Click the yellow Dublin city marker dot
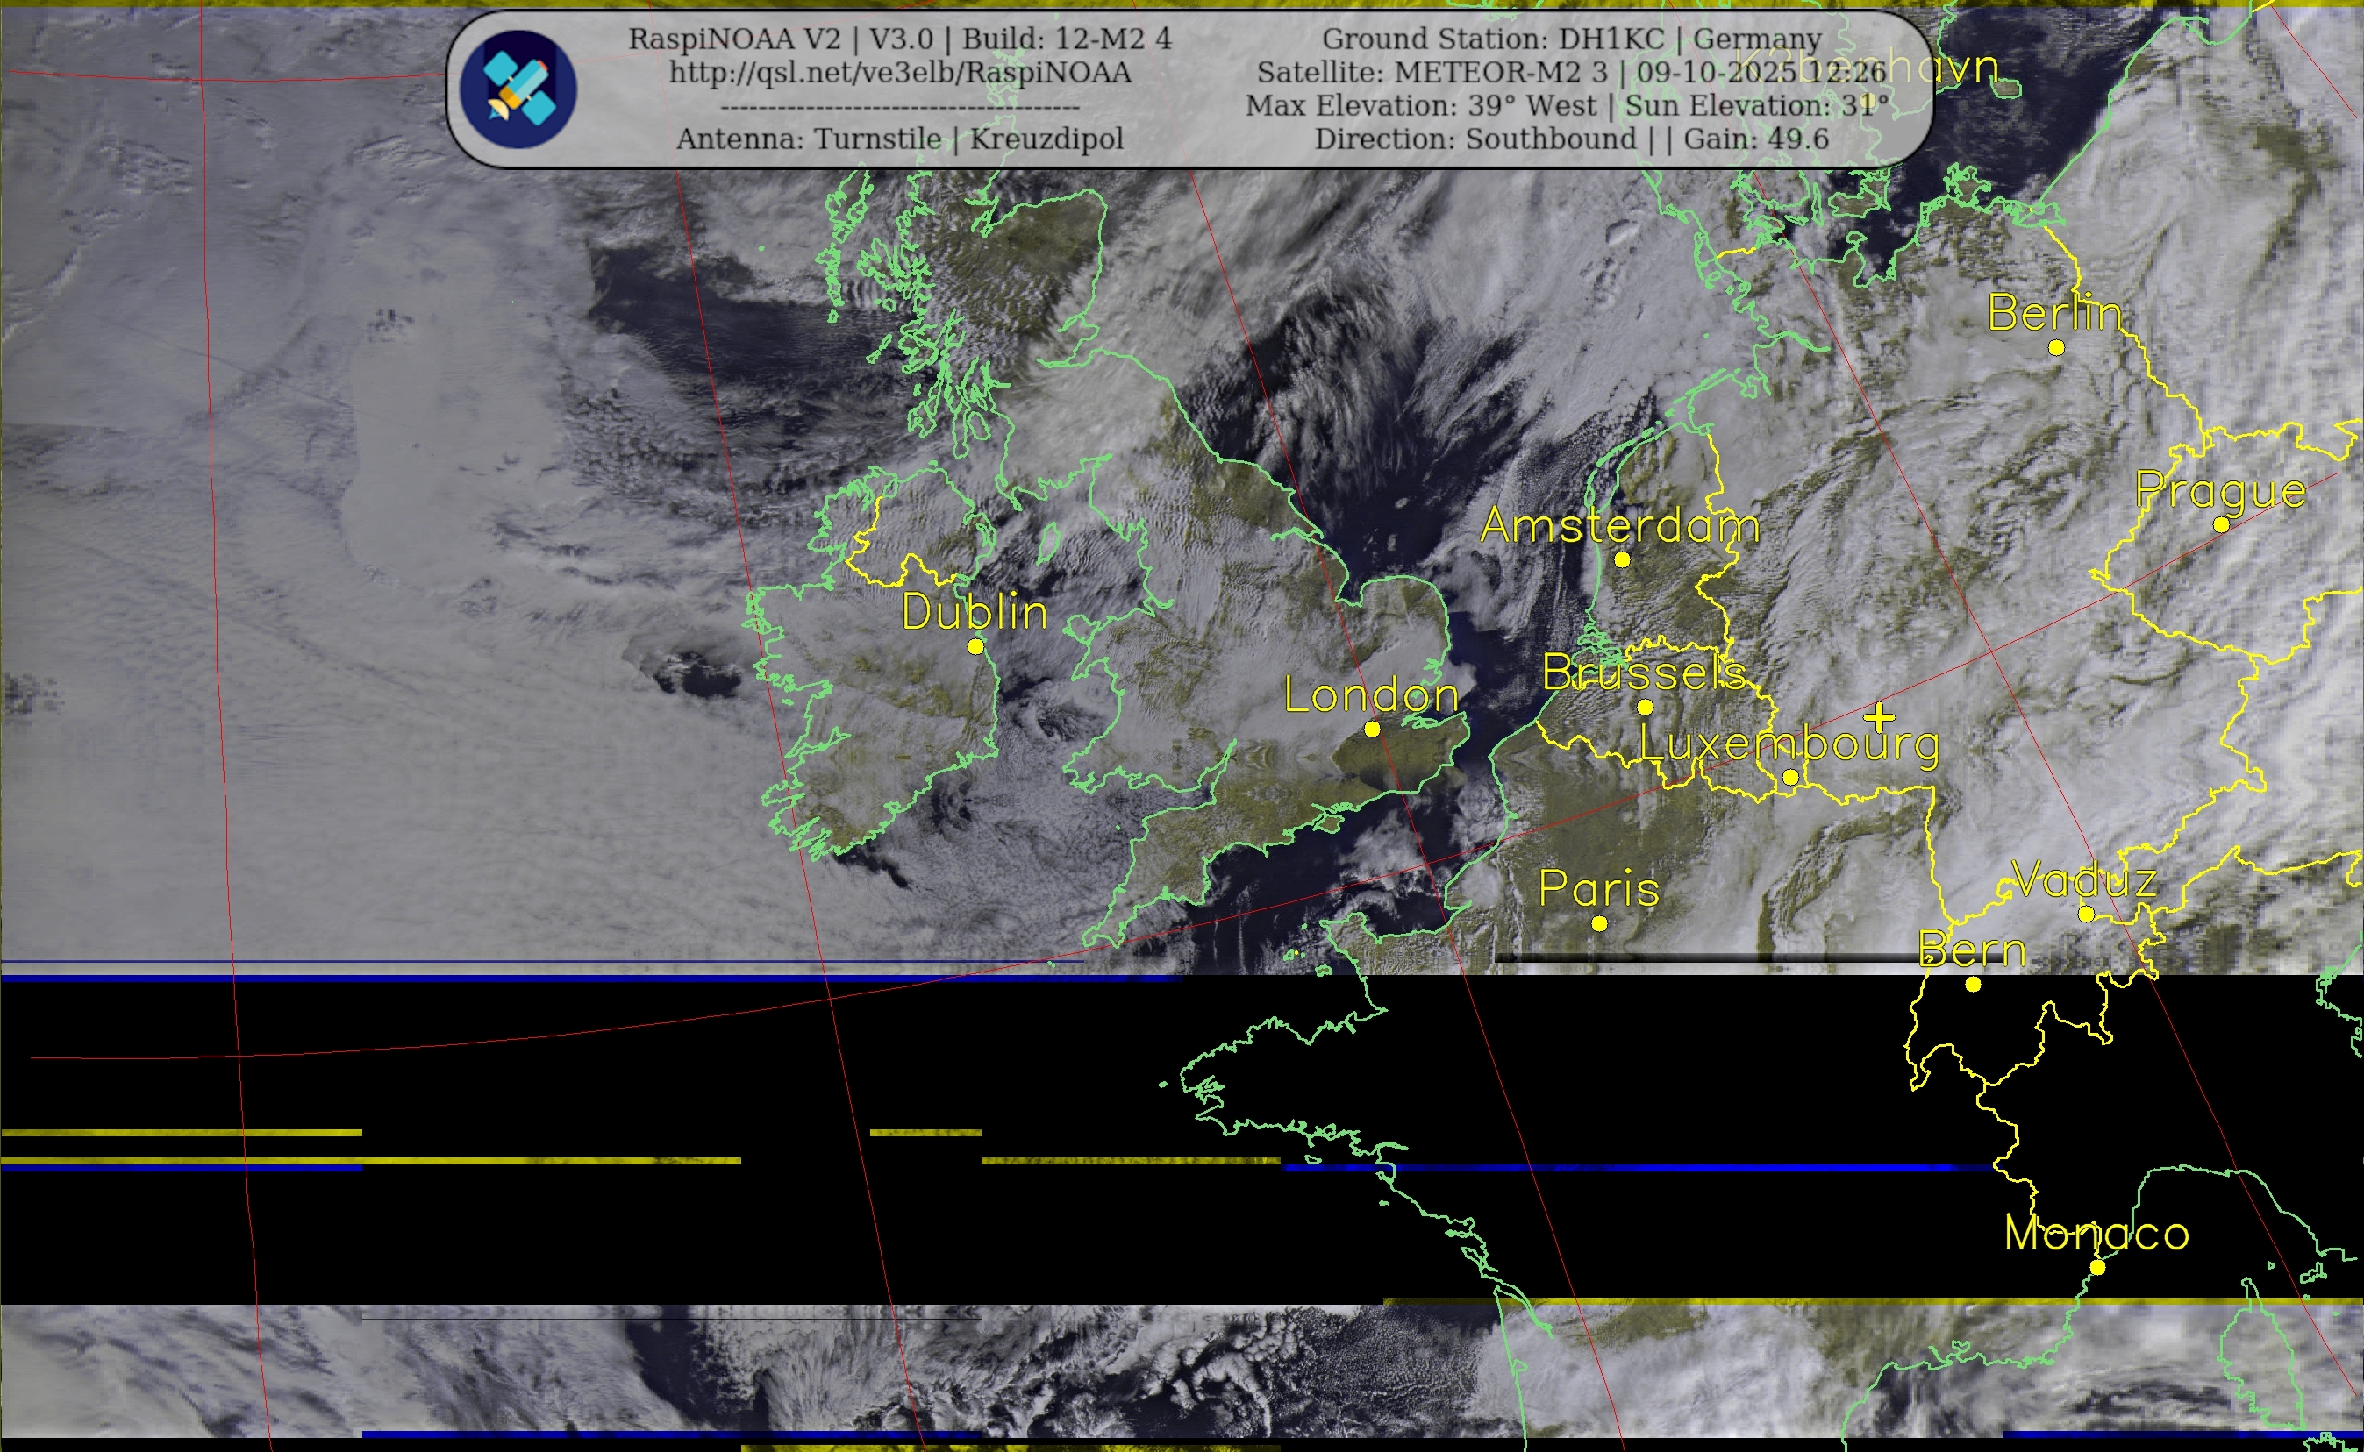Image resolution: width=2364 pixels, height=1452 pixels. [976, 646]
